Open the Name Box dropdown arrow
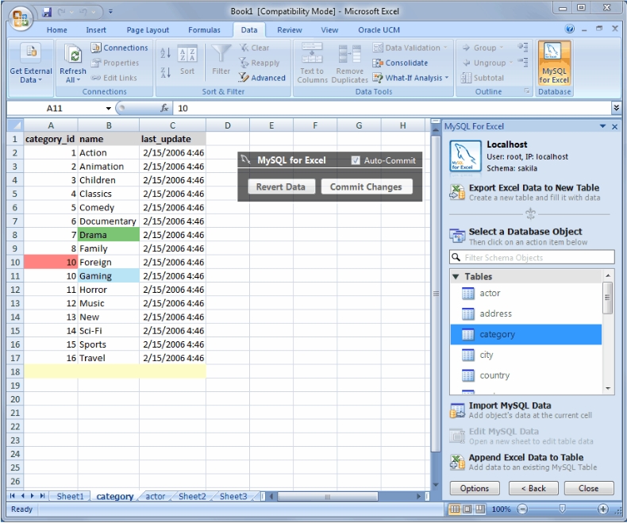The width and height of the screenshot is (627, 523). (109, 109)
